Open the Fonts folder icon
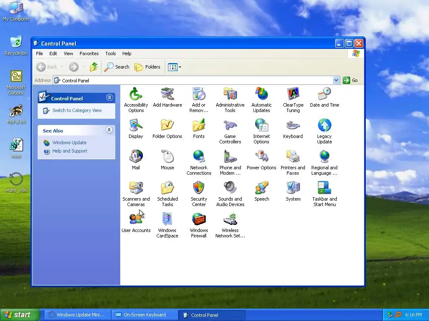The image size is (429, 321). pyautogui.click(x=199, y=125)
